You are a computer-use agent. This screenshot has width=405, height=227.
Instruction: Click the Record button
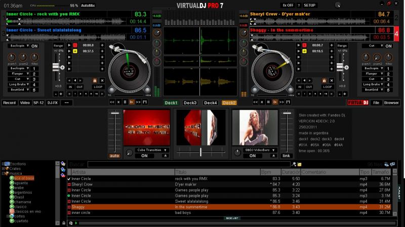(9, 103)
